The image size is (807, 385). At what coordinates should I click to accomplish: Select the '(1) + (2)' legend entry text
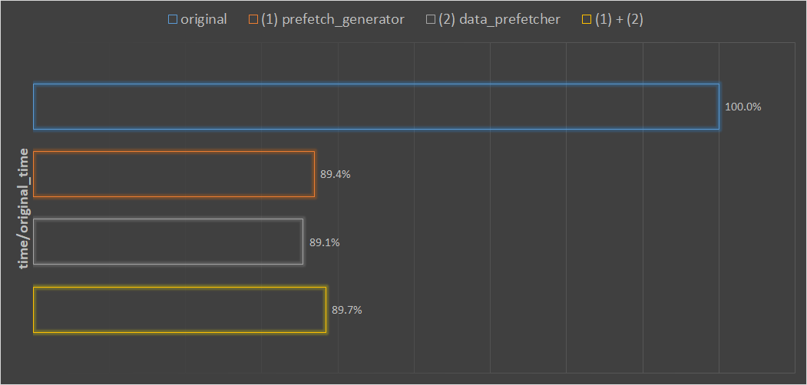tap(619, 20)
